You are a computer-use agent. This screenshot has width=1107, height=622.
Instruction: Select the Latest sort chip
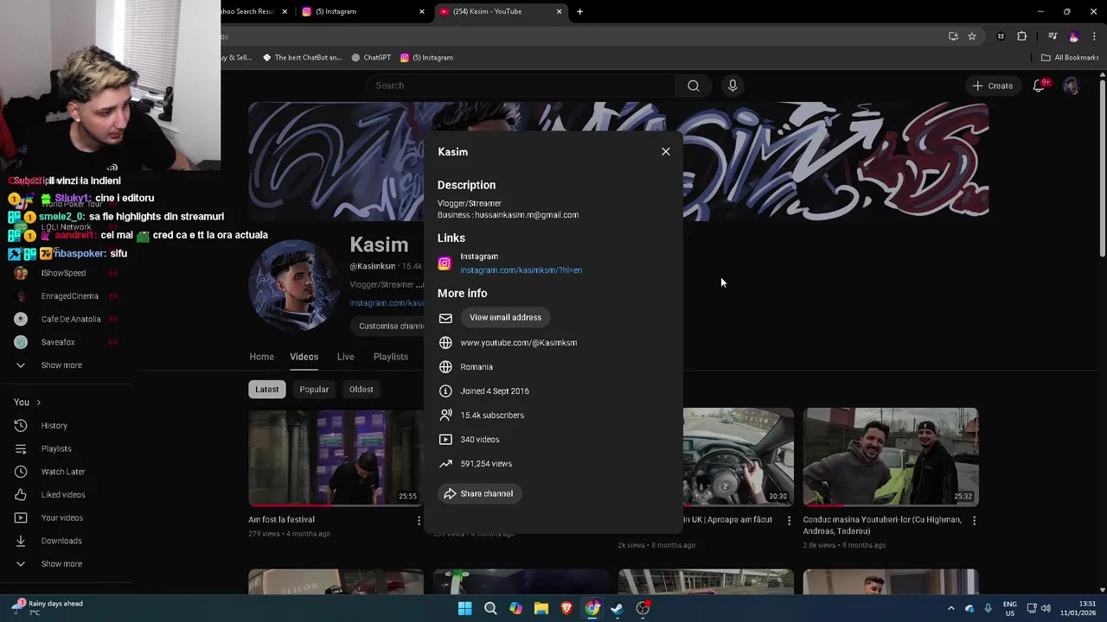[266, 390]
